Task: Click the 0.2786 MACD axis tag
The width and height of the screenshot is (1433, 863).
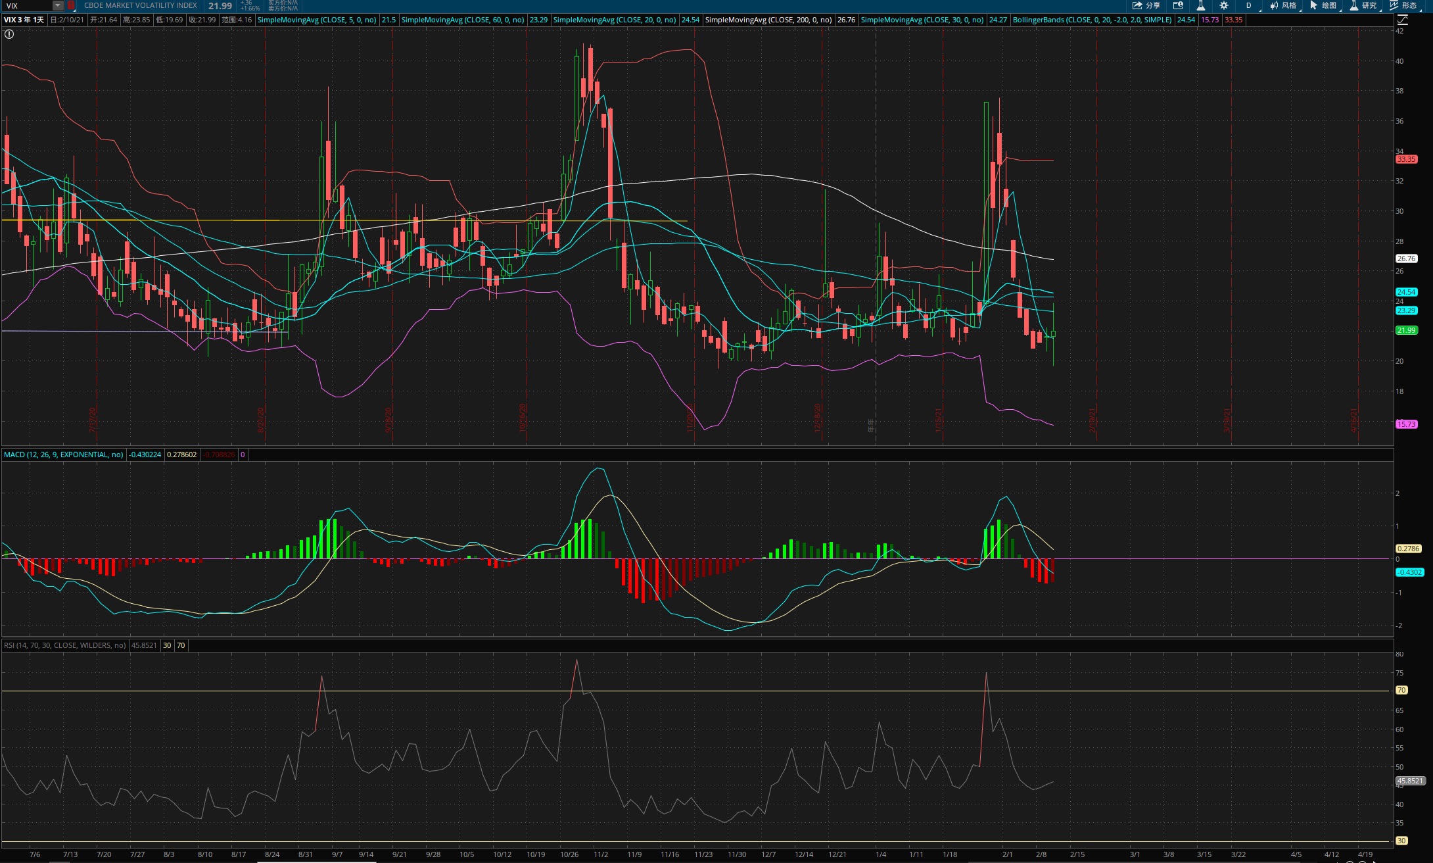Action: tap(1408, 549)
